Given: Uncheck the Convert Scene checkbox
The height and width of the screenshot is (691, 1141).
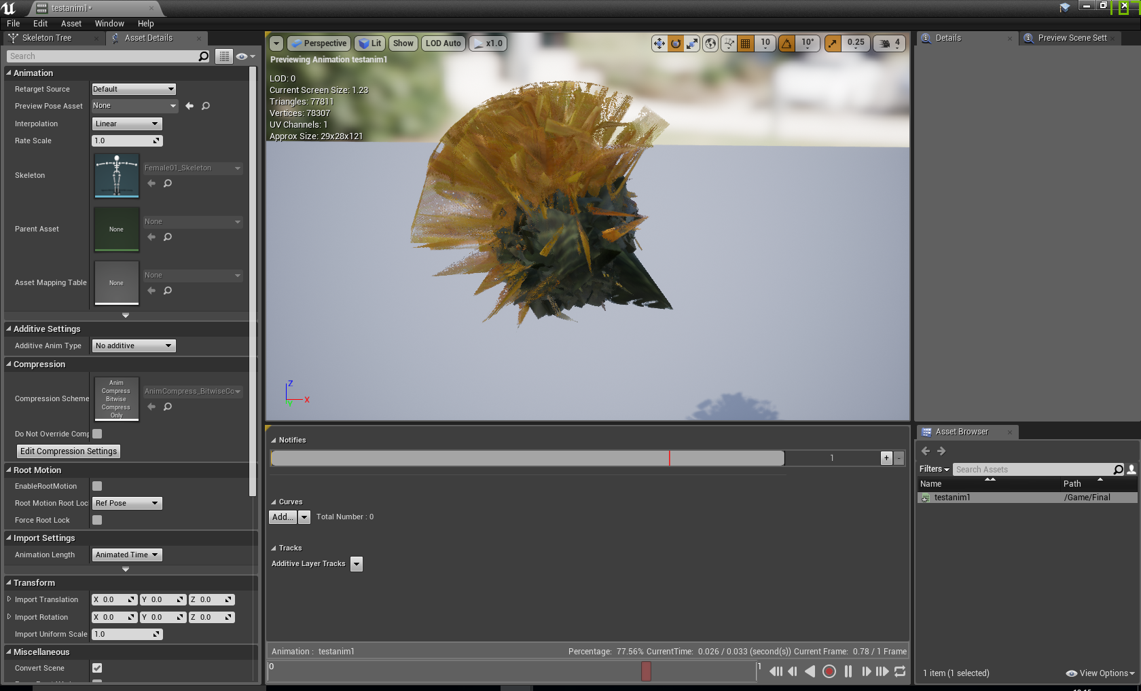Looking at the screenshot, I should pos(97,668).
